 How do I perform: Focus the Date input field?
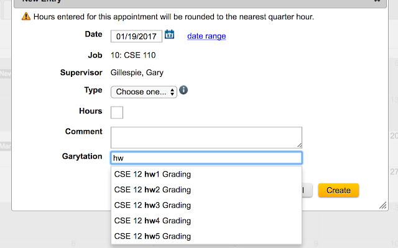pos(136,36)
